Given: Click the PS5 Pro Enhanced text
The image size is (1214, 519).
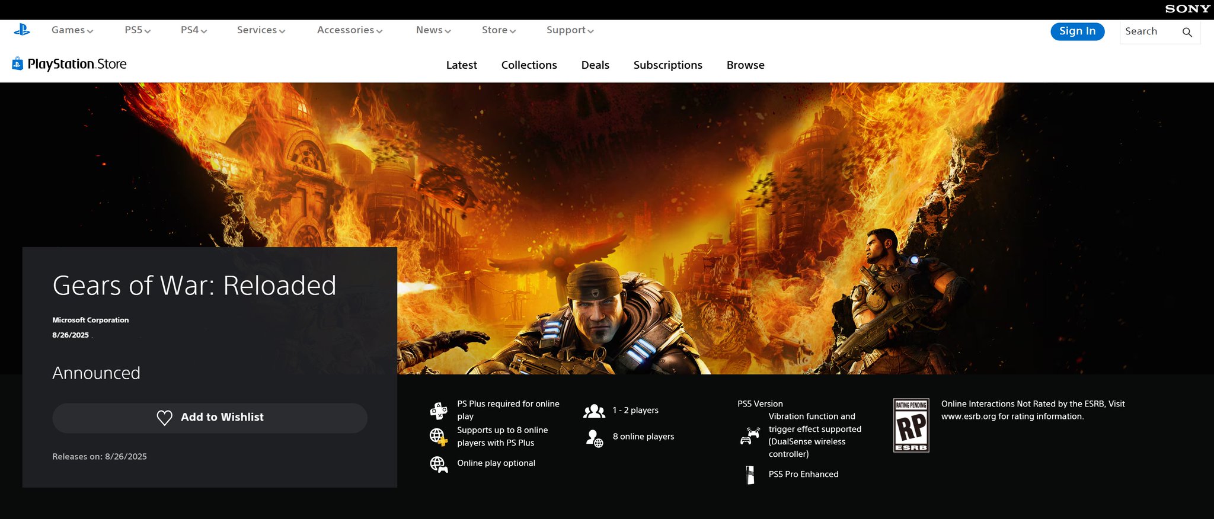Looking at the screenshot, I should [x=803, y=475].
